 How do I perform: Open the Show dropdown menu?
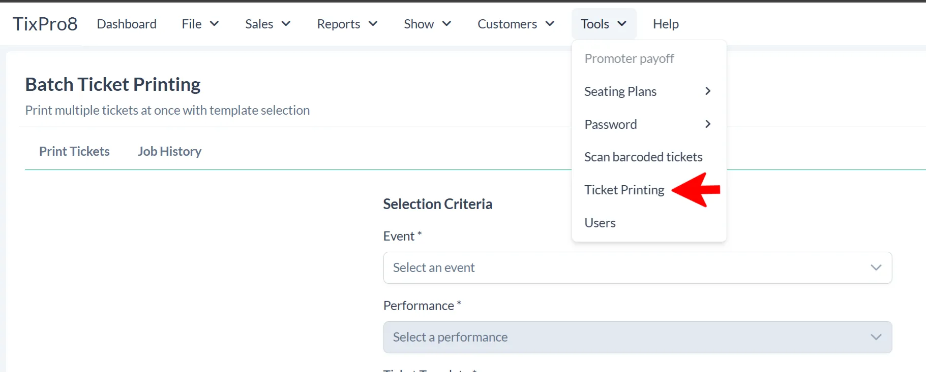(x=428, y=24)
